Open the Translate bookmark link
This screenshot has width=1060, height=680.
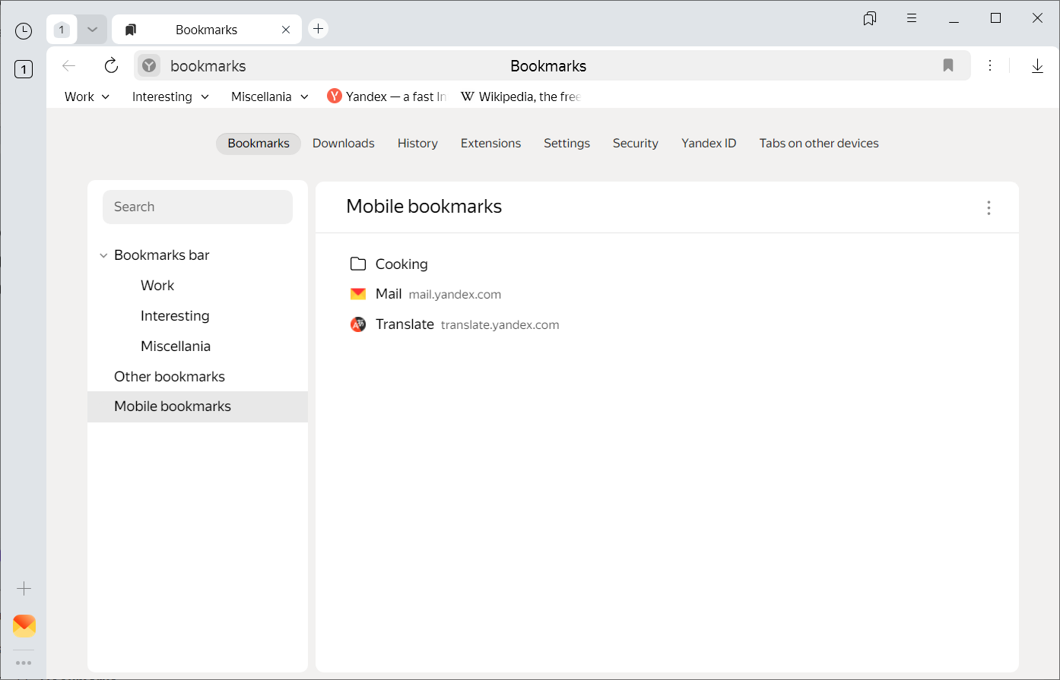click(x=405, y=324)
